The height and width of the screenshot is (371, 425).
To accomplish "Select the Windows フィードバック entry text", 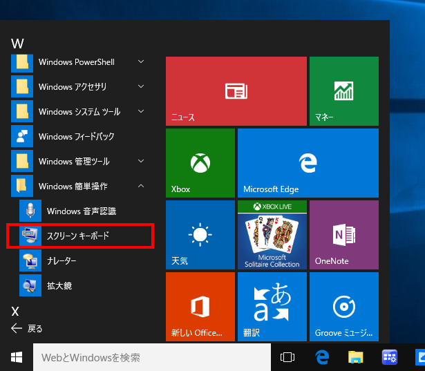I will [x=77, y=136].
